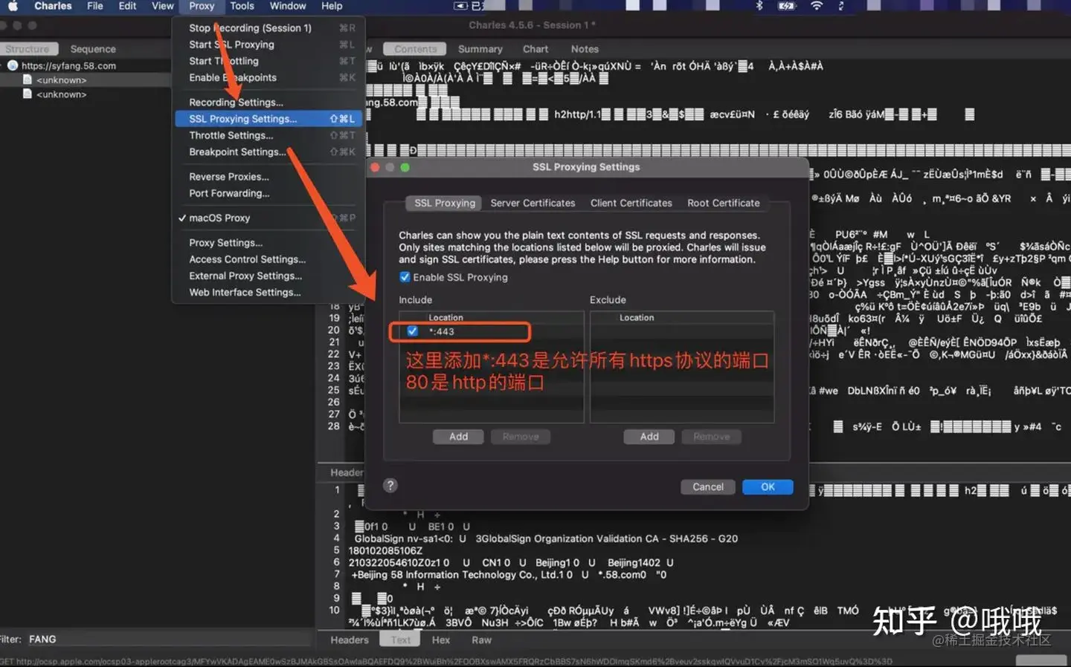Click the question mark help button
This screenshot has height=667, width=1071.
click(x=390, y=486)
